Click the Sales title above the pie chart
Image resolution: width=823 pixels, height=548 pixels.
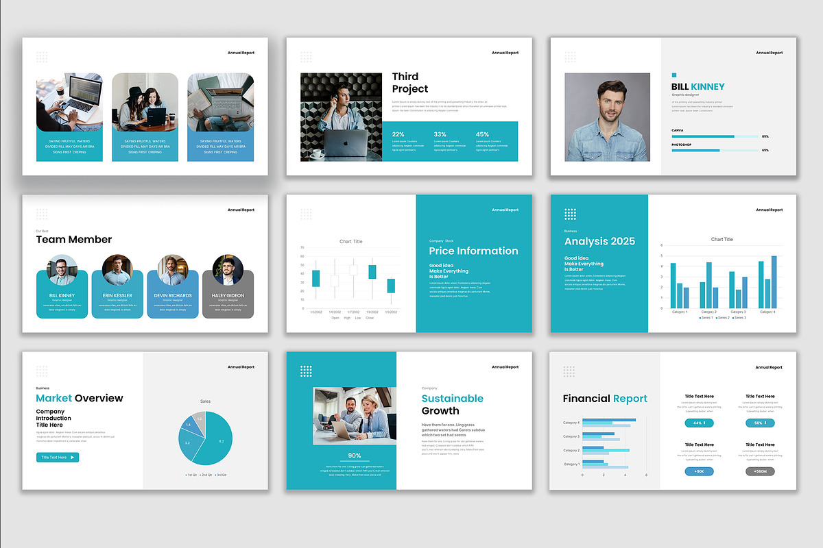[205, 401]
